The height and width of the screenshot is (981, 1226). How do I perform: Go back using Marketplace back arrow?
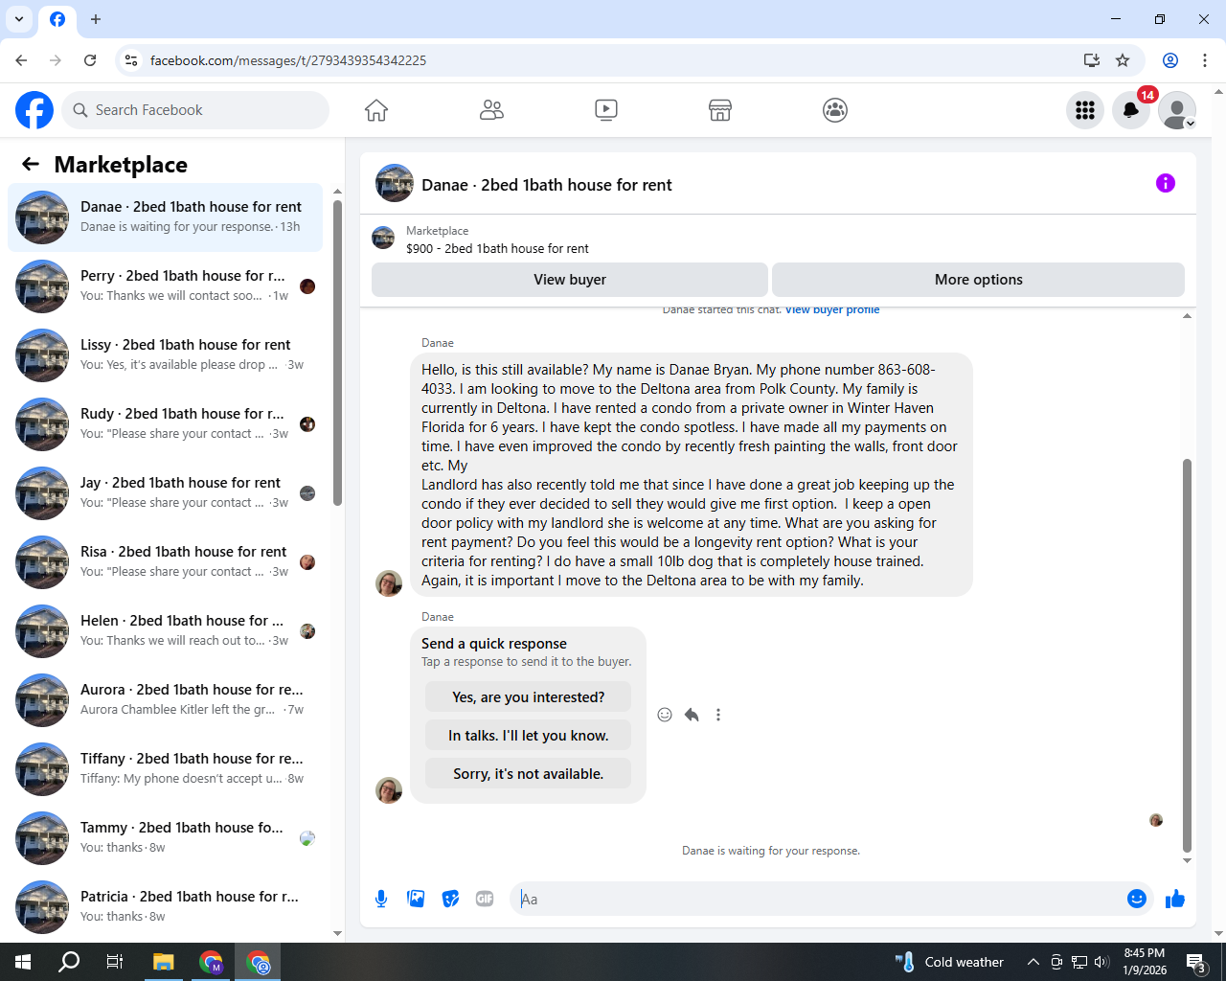(x=31, y=164)
